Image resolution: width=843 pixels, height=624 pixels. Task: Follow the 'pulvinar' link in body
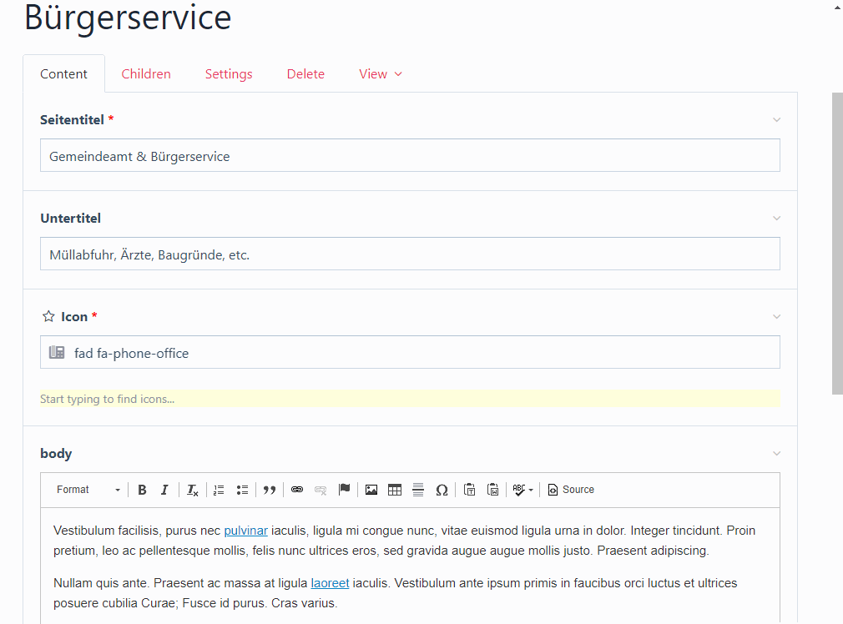point(245,531)
